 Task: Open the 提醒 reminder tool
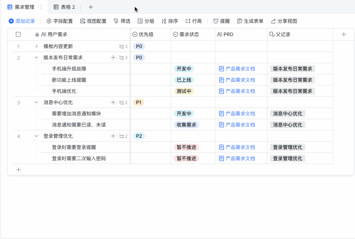221,21
